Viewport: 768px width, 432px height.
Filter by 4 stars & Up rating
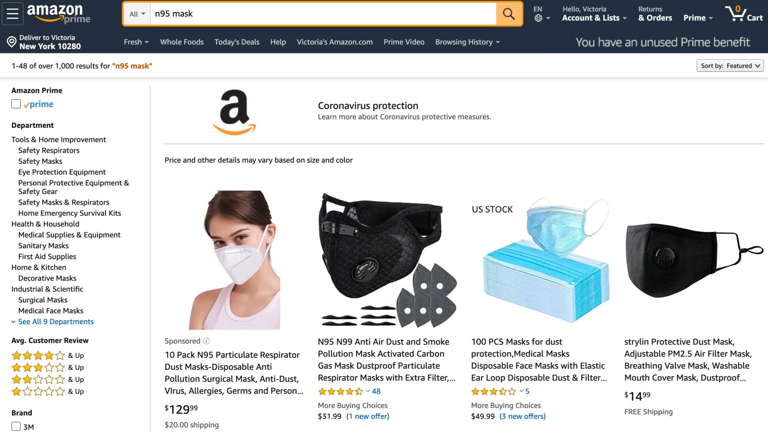(48, 355)
